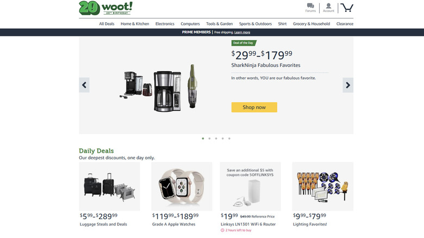Click the Learn more Prime shipping link
The image size is (424, 238).
[242, 32]
